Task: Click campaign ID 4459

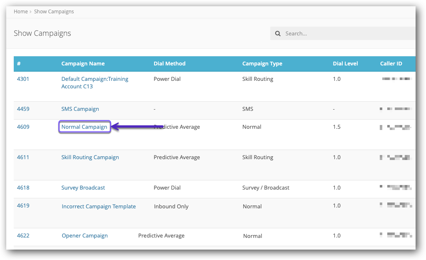Action: click(x=23, y=109)
